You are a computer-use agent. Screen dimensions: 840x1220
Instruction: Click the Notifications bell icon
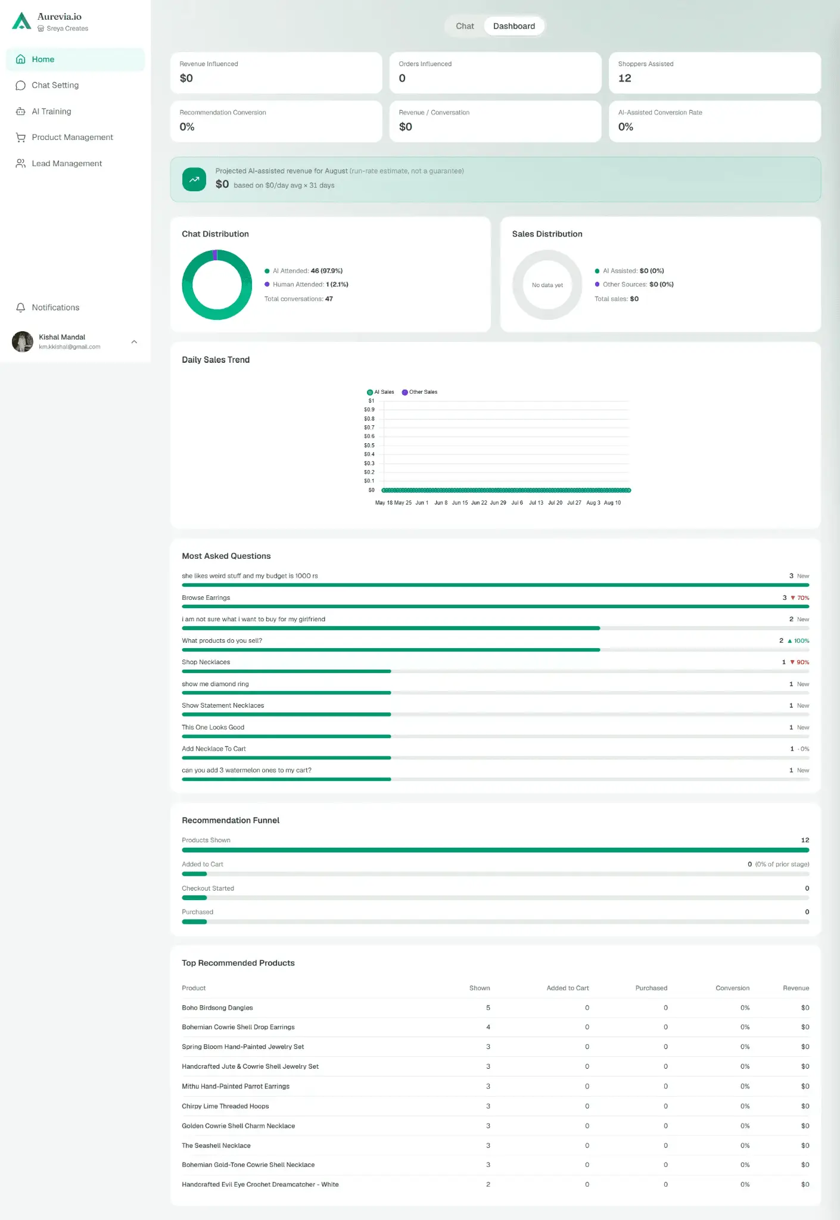point(21,307)
